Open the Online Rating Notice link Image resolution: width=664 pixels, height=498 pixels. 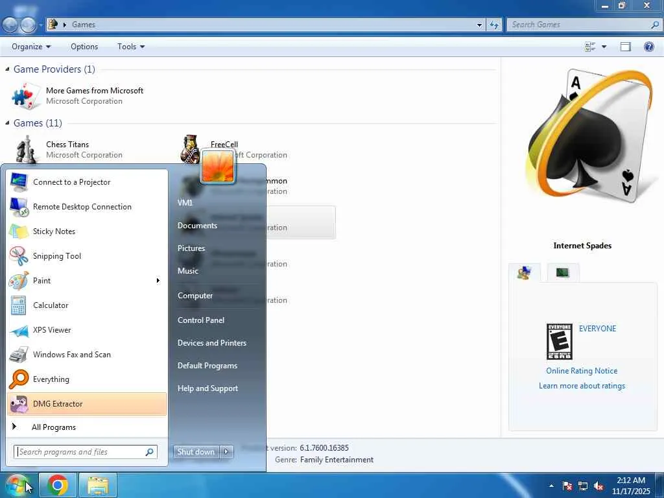coord(582,371)
